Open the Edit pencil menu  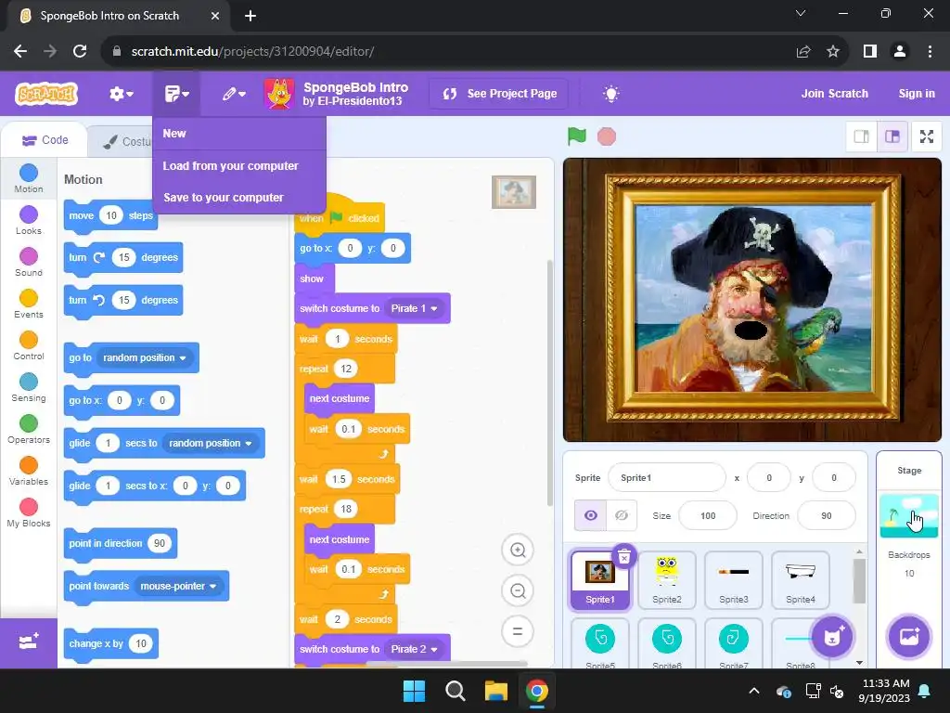(233, 94)
